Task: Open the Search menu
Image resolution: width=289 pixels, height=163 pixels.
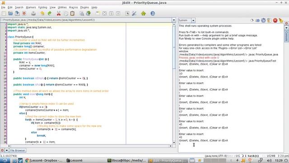Action: pos(19,7)
